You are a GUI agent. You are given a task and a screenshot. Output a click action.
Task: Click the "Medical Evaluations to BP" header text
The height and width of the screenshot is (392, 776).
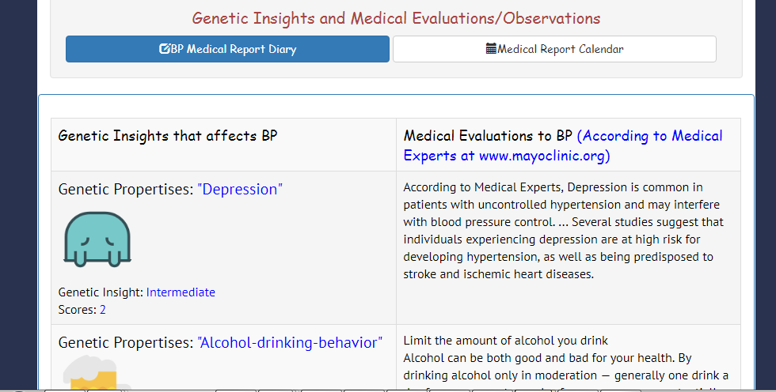(488, 136)
